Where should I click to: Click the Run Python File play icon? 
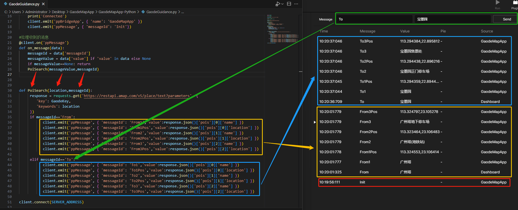pos(277,4)
